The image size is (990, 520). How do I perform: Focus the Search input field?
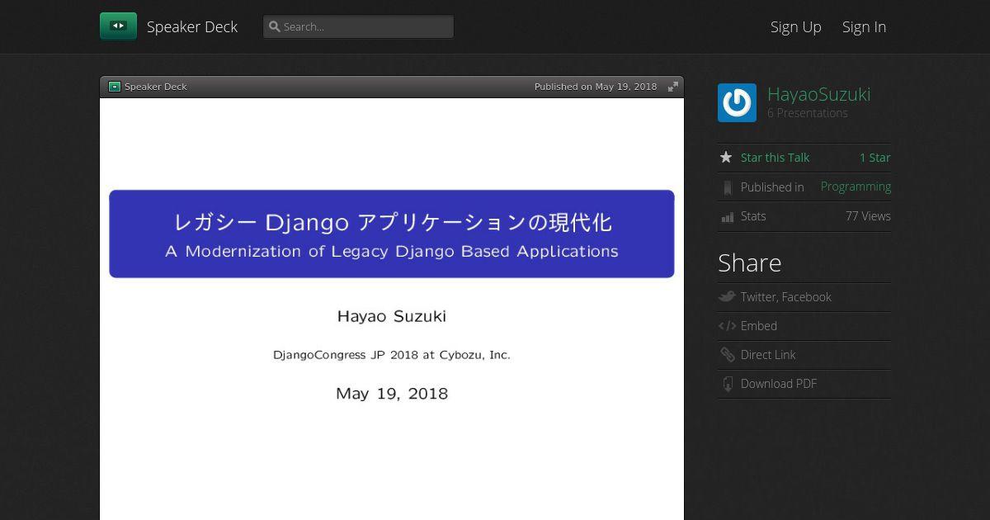tap(359, 26)
